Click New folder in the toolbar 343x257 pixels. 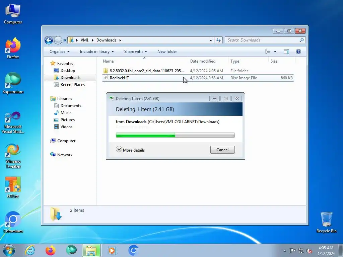167,52
